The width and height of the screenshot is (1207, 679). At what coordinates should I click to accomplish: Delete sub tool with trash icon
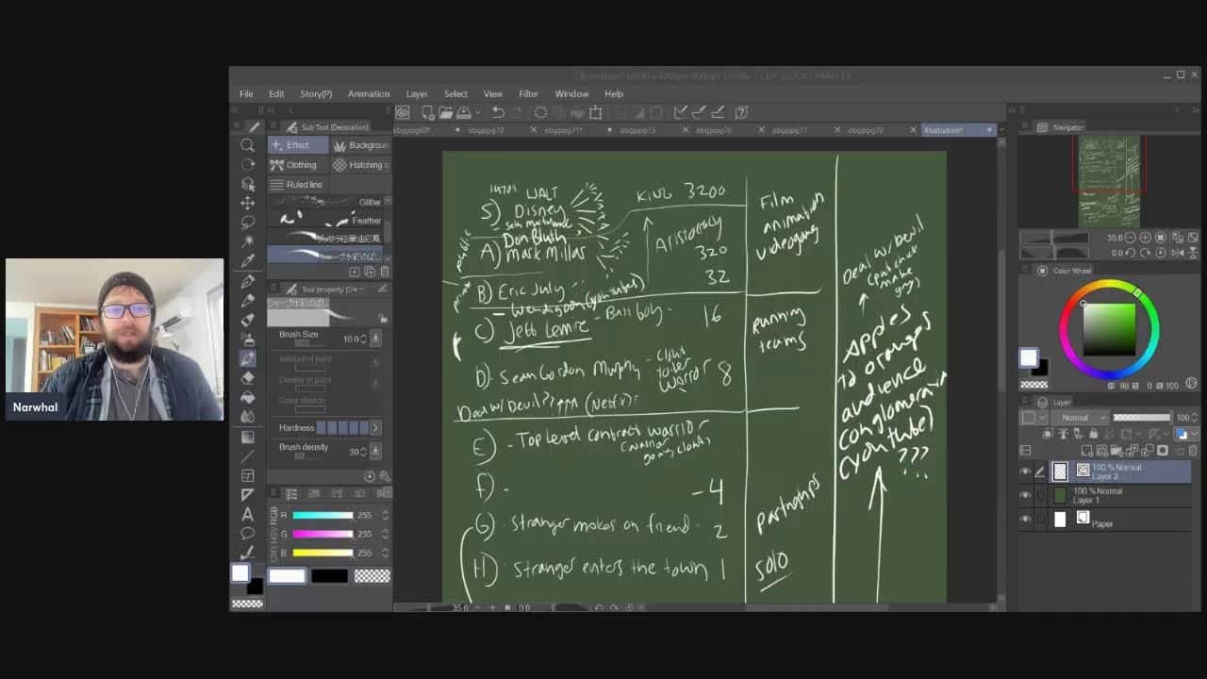click(385, 272)
